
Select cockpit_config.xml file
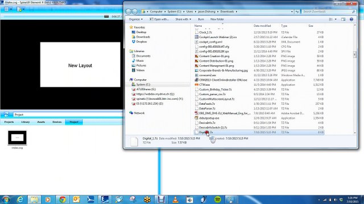[210, 42]
